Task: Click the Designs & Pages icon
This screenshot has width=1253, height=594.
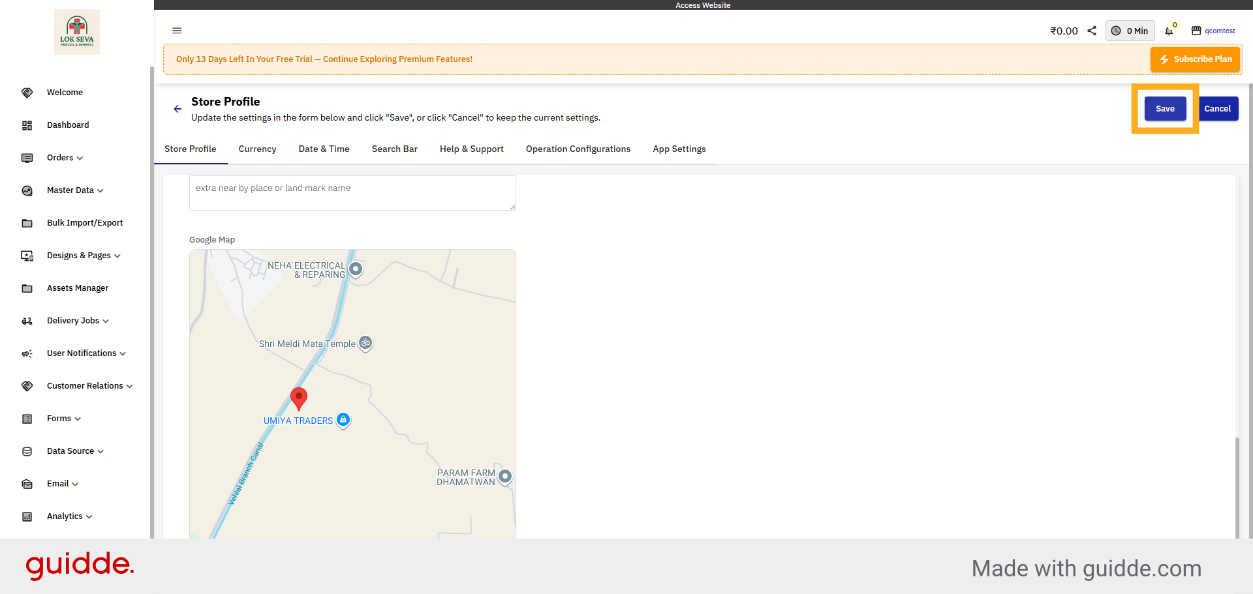Action: tap(27, 256)
